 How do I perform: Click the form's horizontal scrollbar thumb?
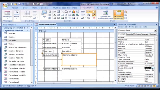tap(54, 83)
